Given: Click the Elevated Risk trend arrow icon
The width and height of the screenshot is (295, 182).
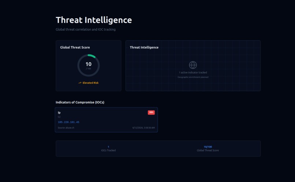Looking at the screenshot, I should click(80, 83).
